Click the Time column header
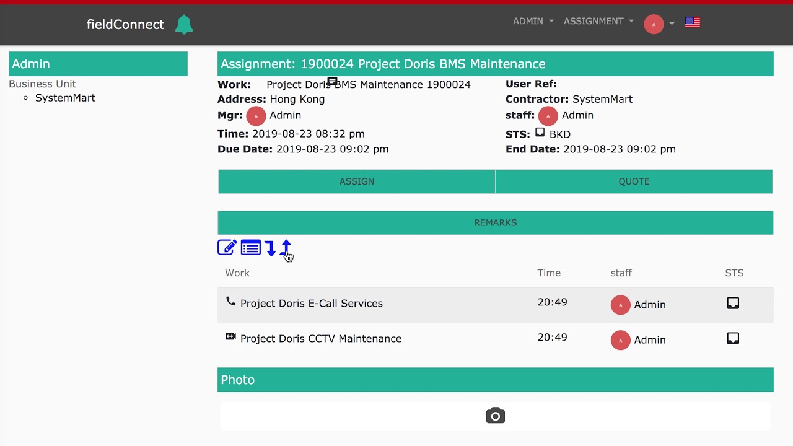 click(x=549, y=273)
